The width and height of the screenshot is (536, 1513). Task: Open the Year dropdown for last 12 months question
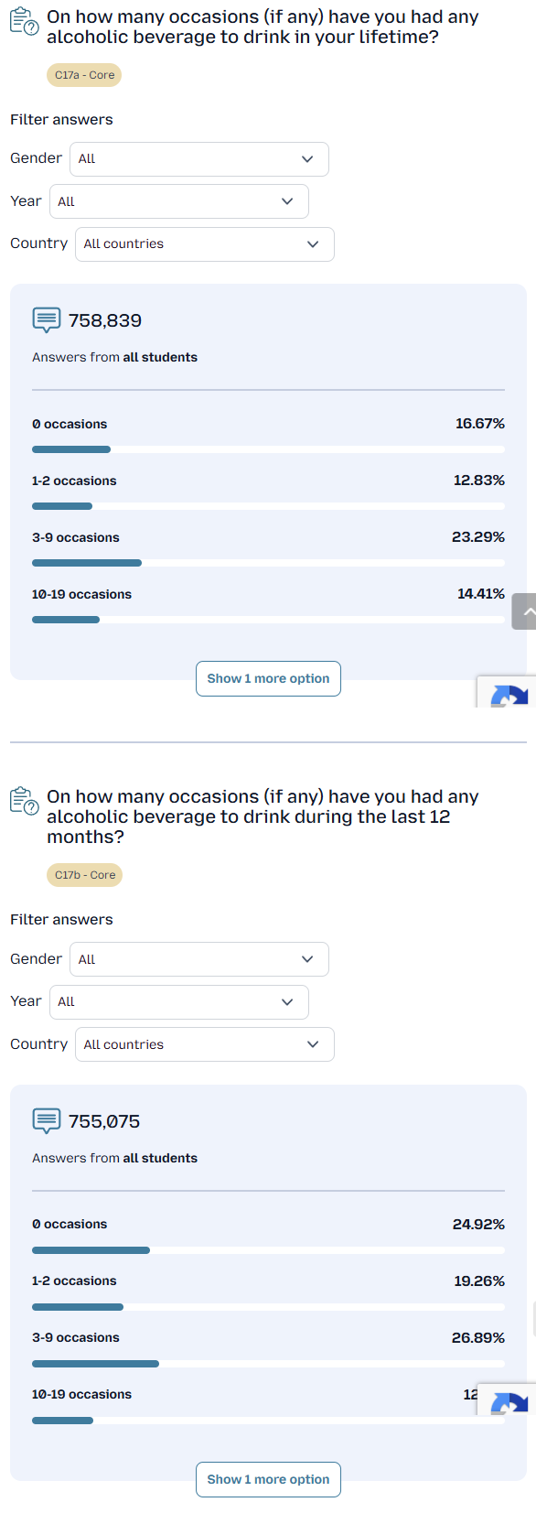pos(179,1002)
